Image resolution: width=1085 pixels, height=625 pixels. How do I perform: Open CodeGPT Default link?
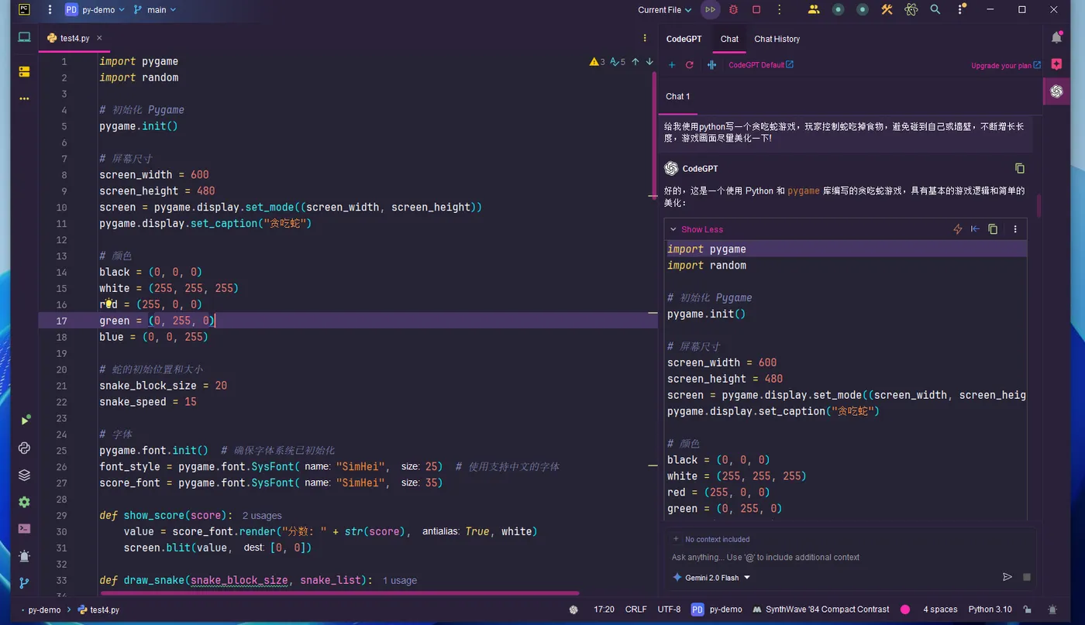click(x=760, y=65)
